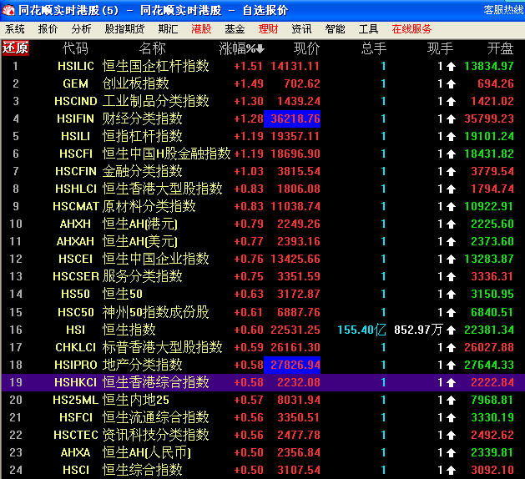Screen dimensions: 525x479
Task: Open the 在线服务 menu
Action: click(x=412, y=28)
